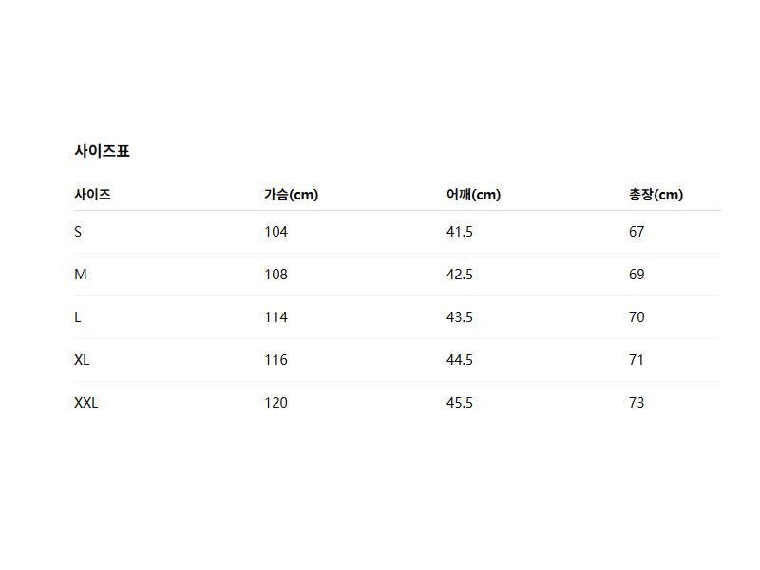Select the XXL size row label
Screen dimensions: 760x570
pos(86,403)
